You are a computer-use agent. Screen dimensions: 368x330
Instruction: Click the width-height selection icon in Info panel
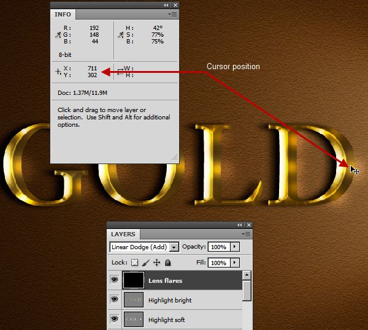(120, 72)
